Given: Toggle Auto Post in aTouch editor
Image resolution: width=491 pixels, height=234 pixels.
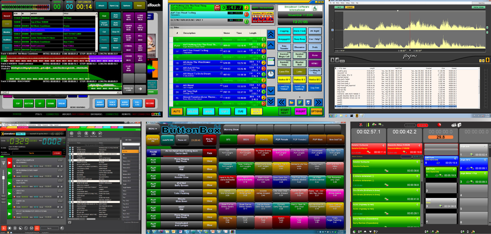Looking at the screenshot, I should coord(116,16).
